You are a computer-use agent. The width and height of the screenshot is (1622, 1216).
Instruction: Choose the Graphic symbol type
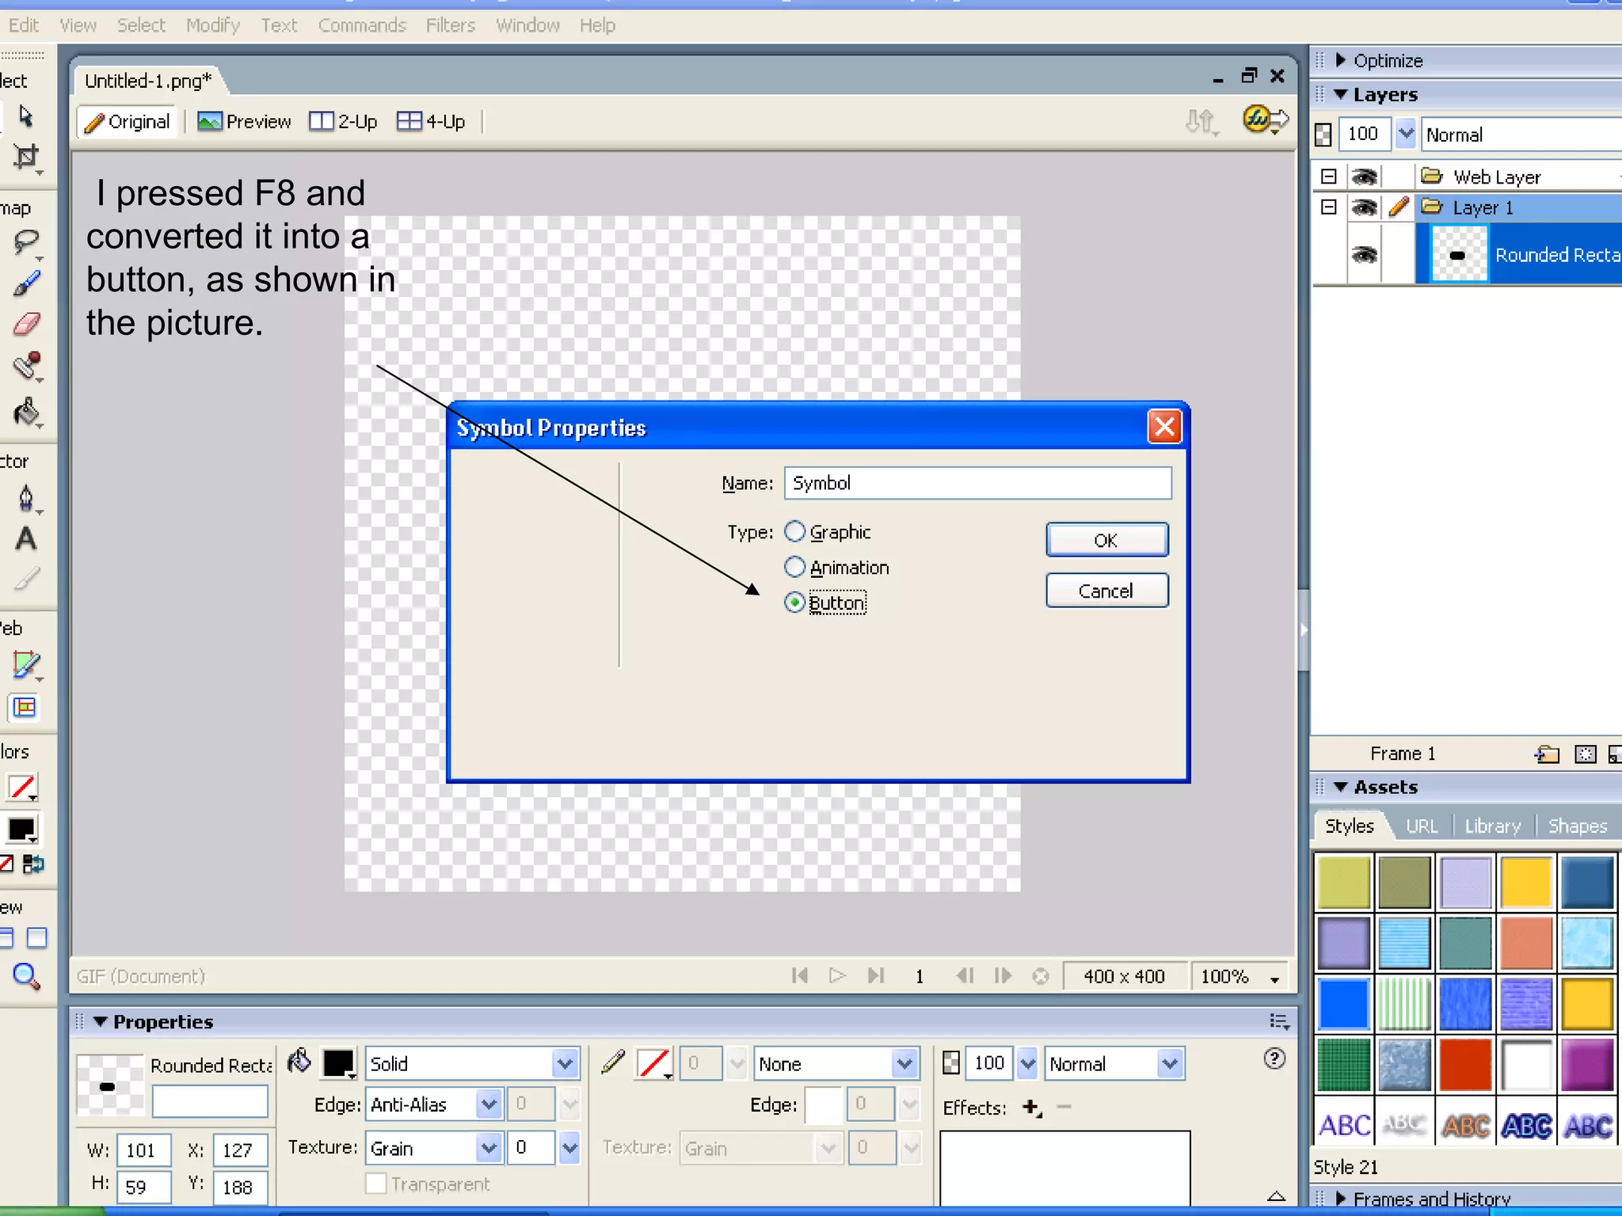click(x=795, y=532)
